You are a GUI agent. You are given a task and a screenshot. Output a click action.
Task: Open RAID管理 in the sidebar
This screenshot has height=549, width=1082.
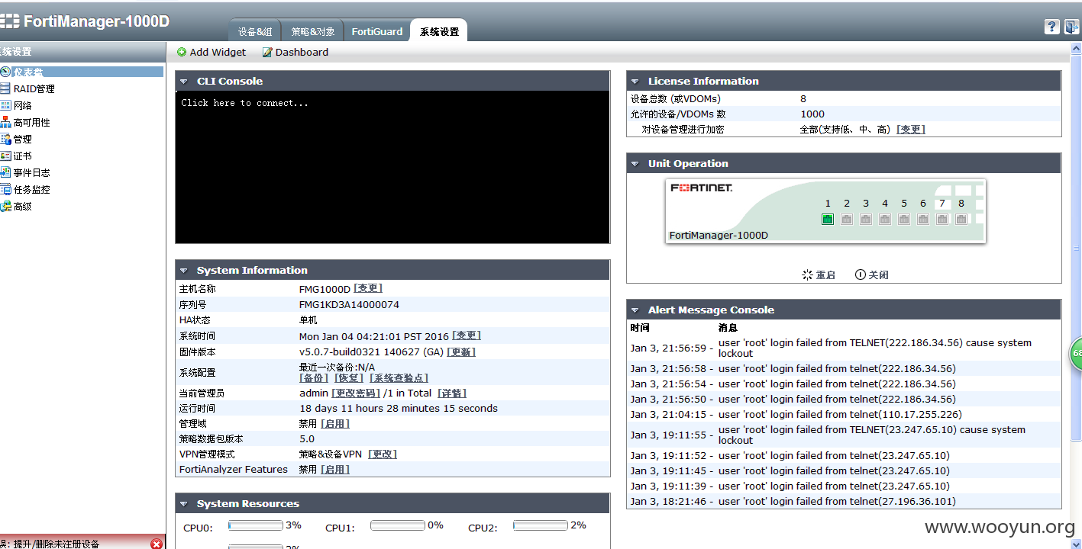(x=34, y=88)
